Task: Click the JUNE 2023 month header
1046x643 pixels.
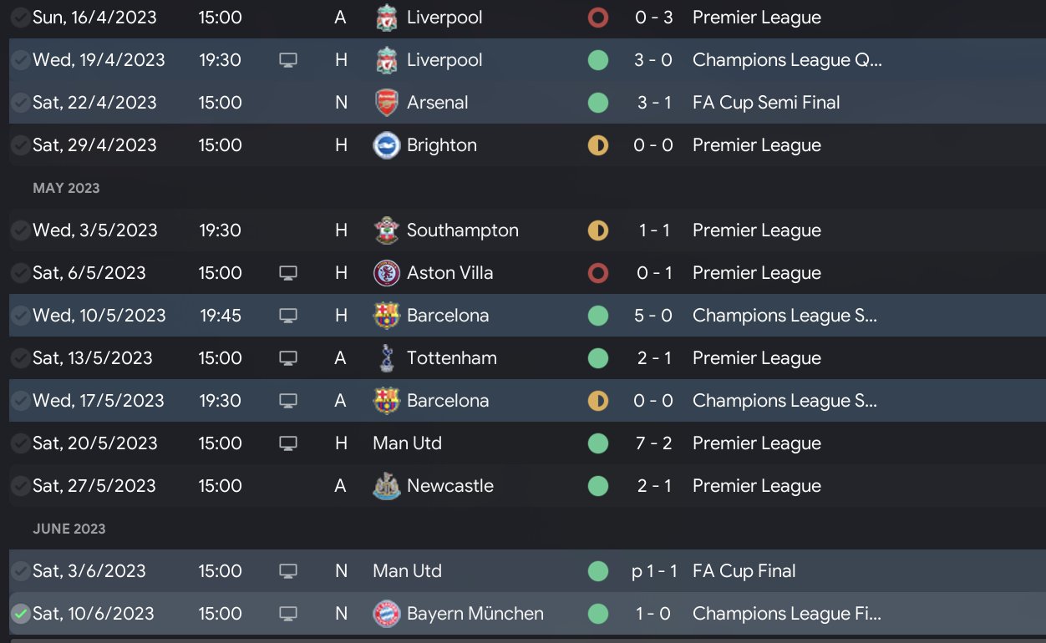Action: pyautogui.click(x=69, y=529)
